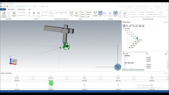The height and width of the screenshot is (95, 169).
Task: Select the 'xaxis' geometry tree item
Action: tap(133, 46)
